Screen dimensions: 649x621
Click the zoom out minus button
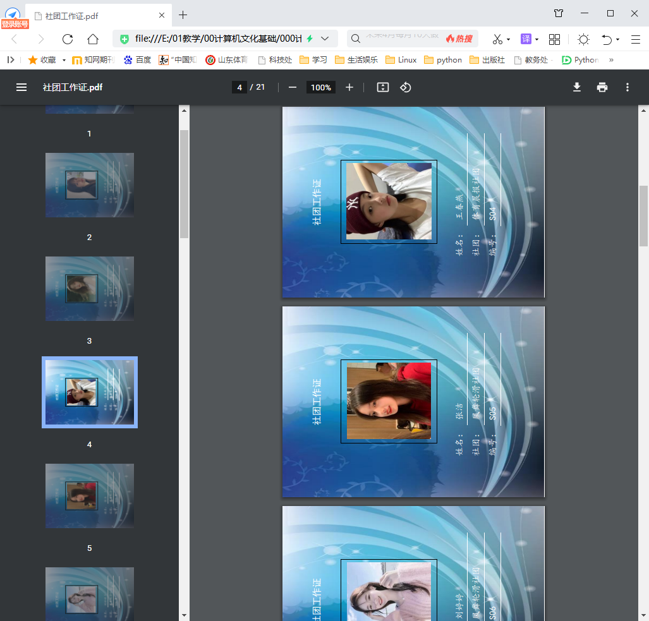293,87
